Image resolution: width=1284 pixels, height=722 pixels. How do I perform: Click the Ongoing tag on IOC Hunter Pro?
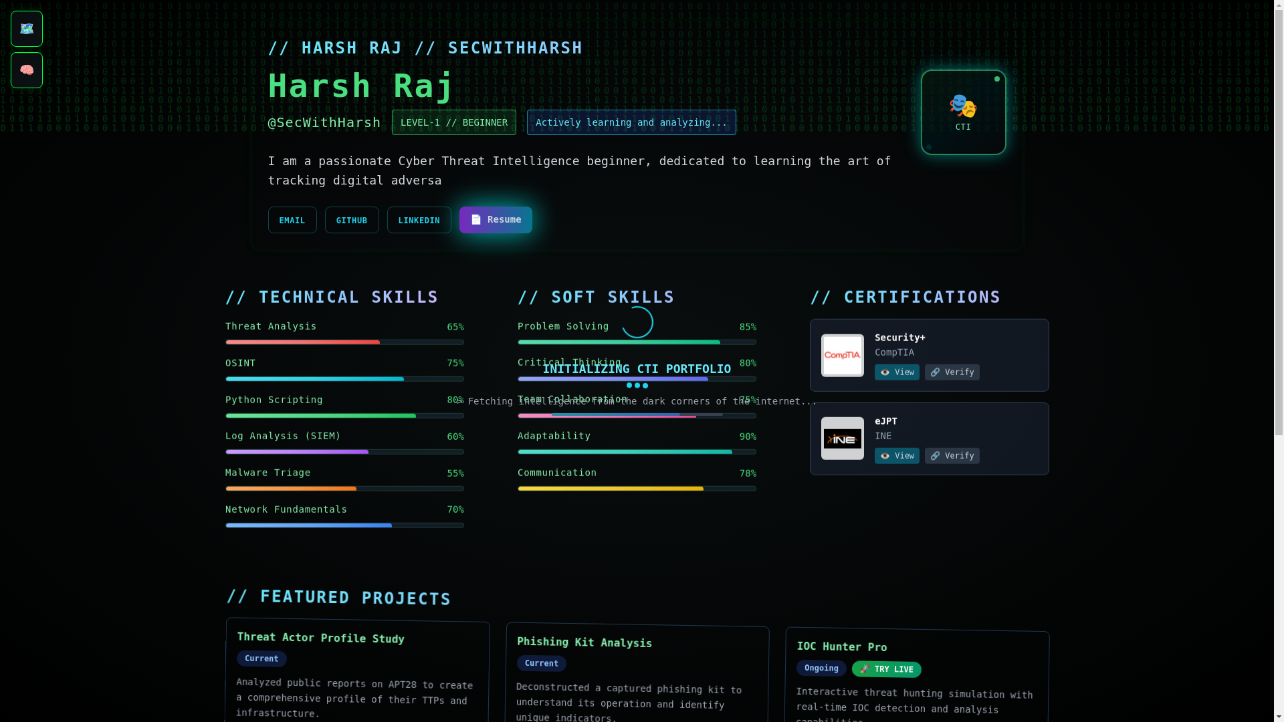(821, 668)
